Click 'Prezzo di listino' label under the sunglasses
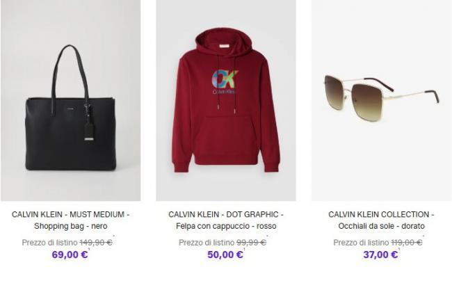 pyautogui.click(x=360, y=242)
